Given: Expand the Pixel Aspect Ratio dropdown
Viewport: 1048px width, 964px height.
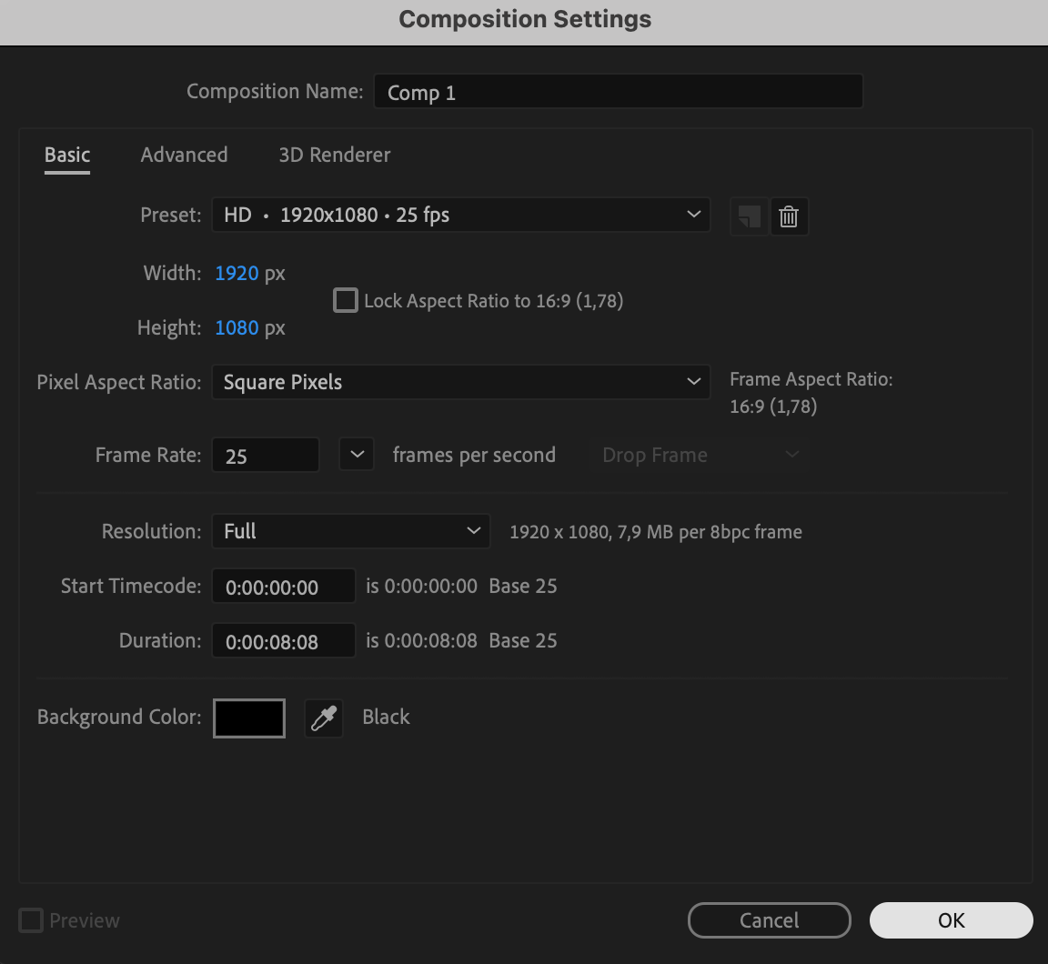Looking at the screenshot, I should point(460,382).
